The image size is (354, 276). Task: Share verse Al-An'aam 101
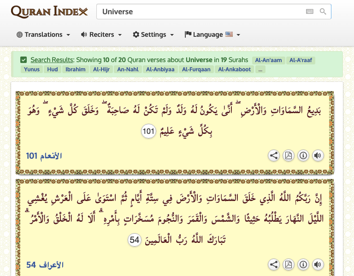pyautogui.click(x=274, y=155)
